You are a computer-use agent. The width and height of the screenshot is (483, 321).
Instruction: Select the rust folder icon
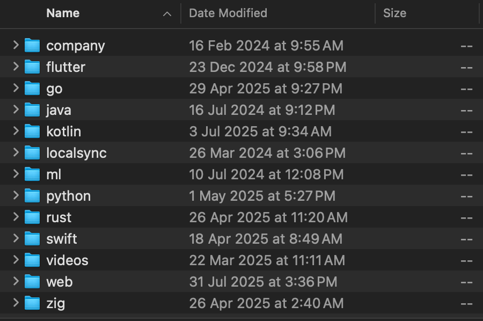pos(32,217)
